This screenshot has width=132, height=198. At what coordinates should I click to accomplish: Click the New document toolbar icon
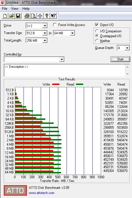point(5,16)
